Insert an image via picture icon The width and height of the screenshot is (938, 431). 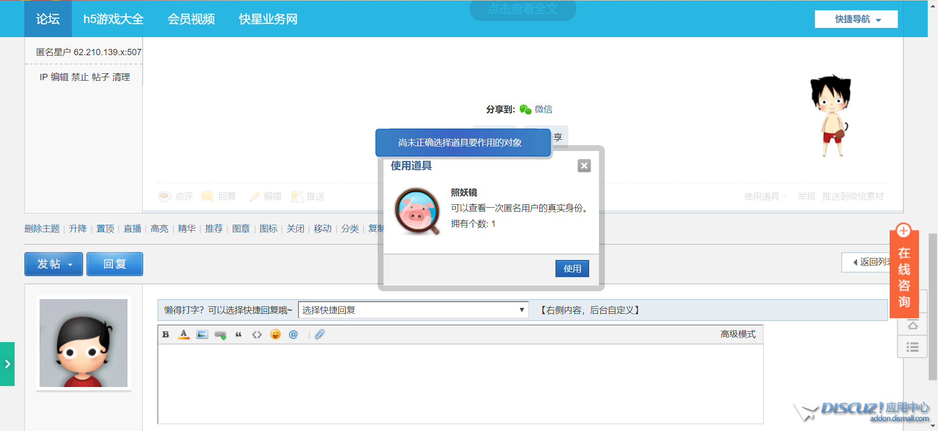202,334
